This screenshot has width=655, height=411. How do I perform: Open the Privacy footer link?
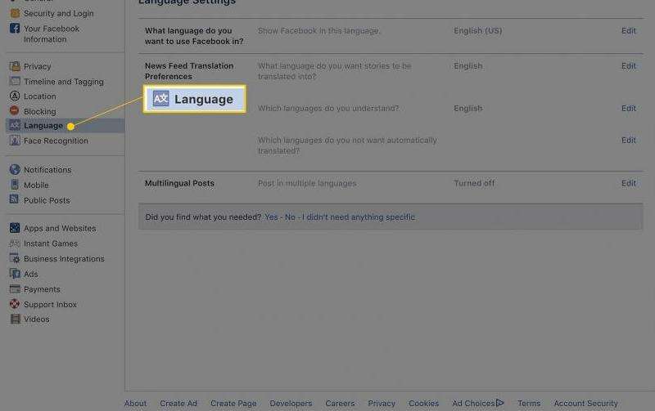(x=382, y=404)
